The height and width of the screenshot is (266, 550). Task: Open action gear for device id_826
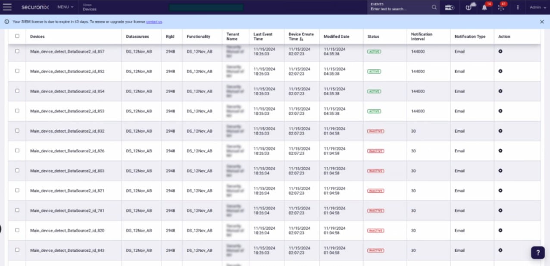coord(500,150)
